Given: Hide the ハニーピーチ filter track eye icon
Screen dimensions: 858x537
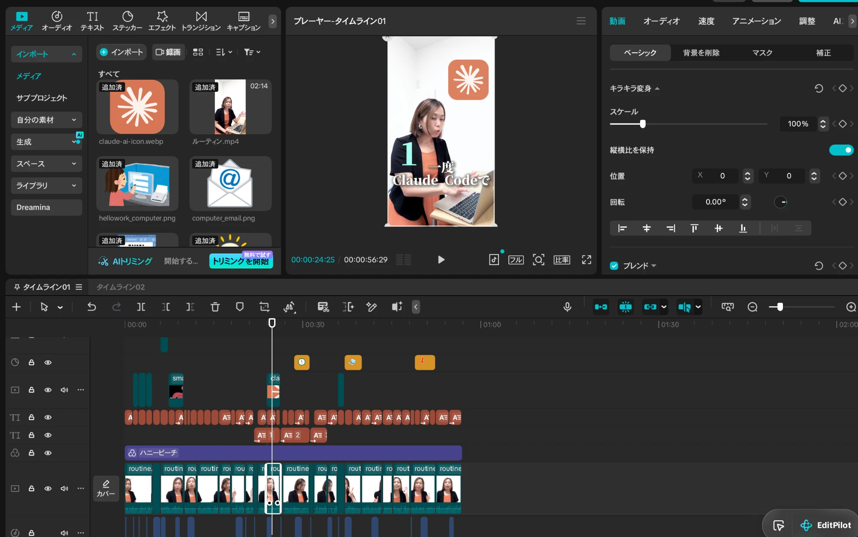Looking at the screenshot, I should click(x=48, y=453).
